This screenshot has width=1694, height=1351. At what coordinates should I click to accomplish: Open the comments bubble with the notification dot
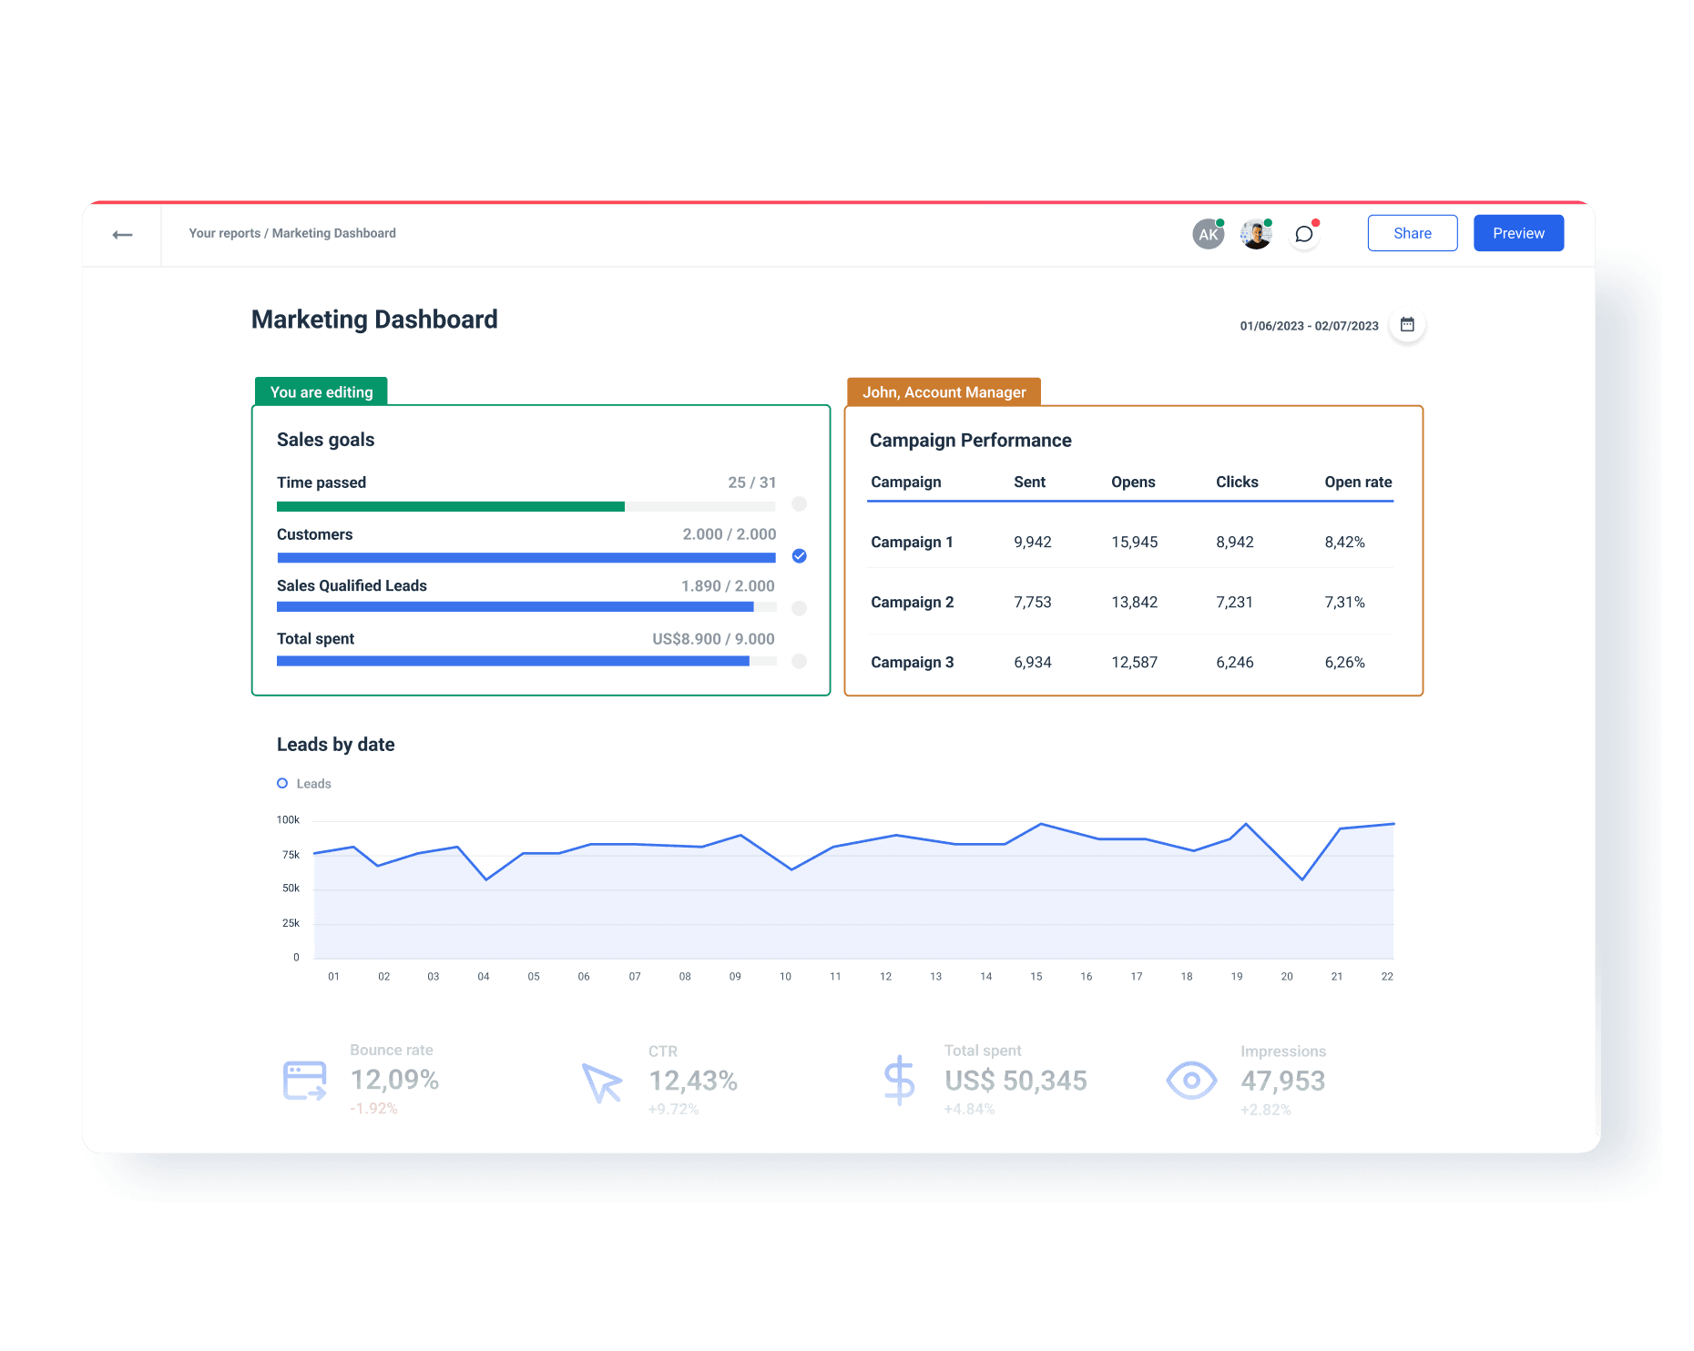(x=1304, y=234)
